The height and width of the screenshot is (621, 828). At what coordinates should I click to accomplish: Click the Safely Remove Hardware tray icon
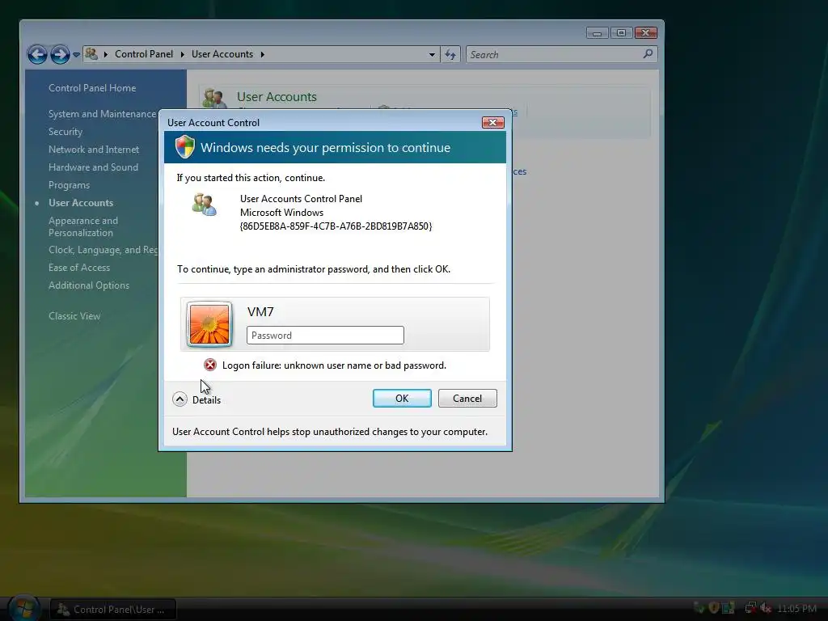point(699,608)
